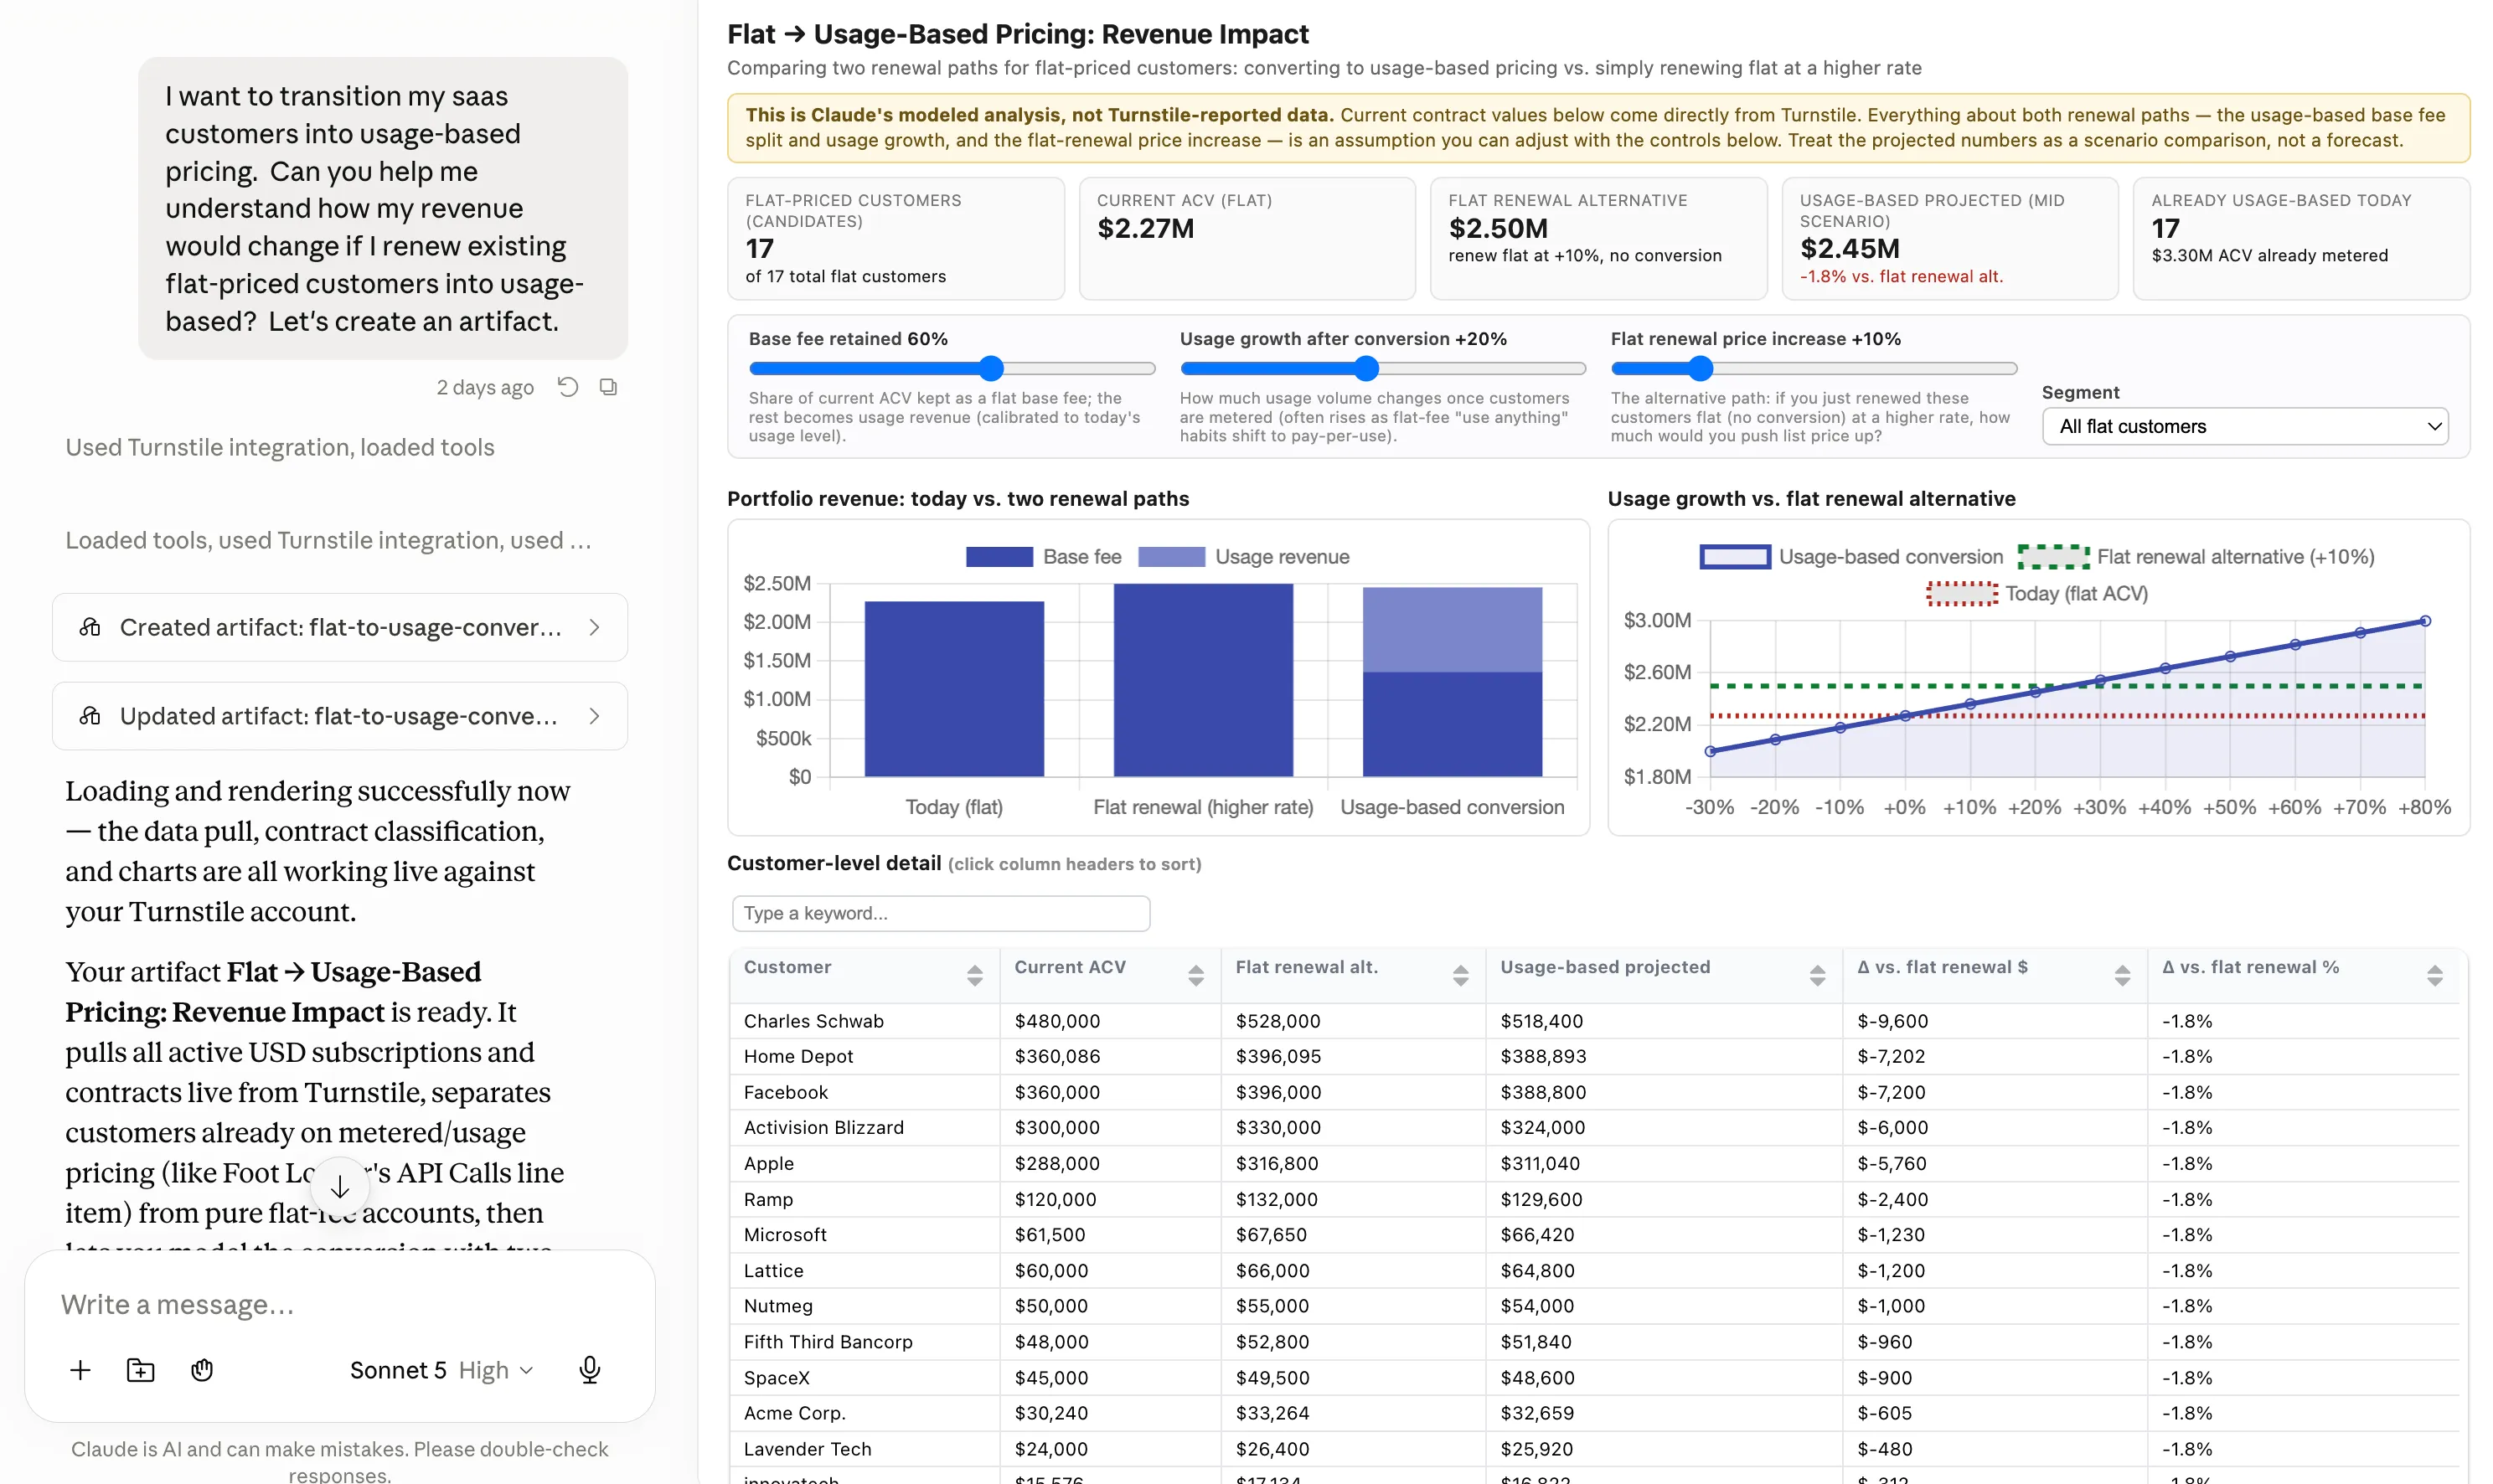Click the Apple row's $311,040 projected value
The image size is (2493, 1484).
pyautogui.click(x=1540, y=1163)
